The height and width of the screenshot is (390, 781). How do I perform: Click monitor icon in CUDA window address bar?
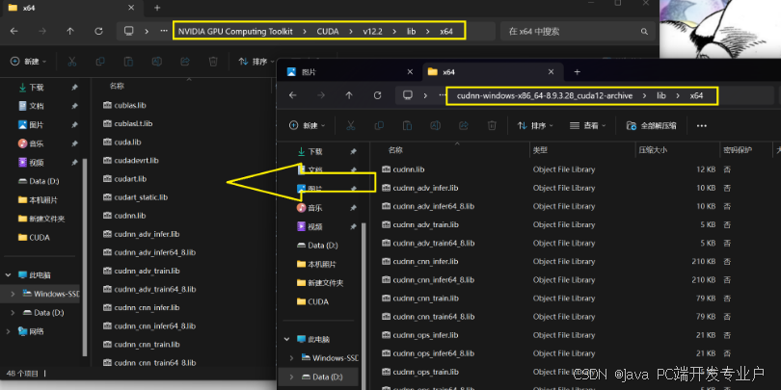[x=129, y=31]
